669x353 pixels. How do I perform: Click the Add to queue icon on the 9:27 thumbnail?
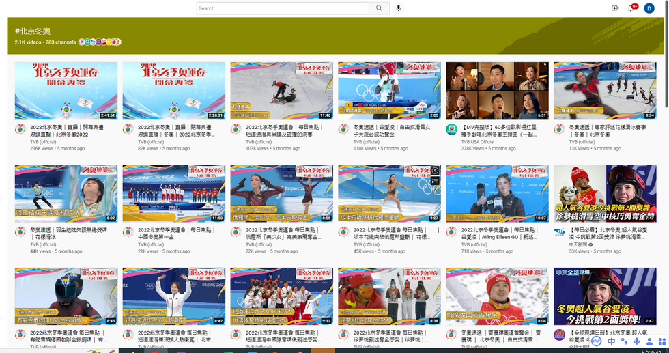pyautogui.click(x=436, y=181)
